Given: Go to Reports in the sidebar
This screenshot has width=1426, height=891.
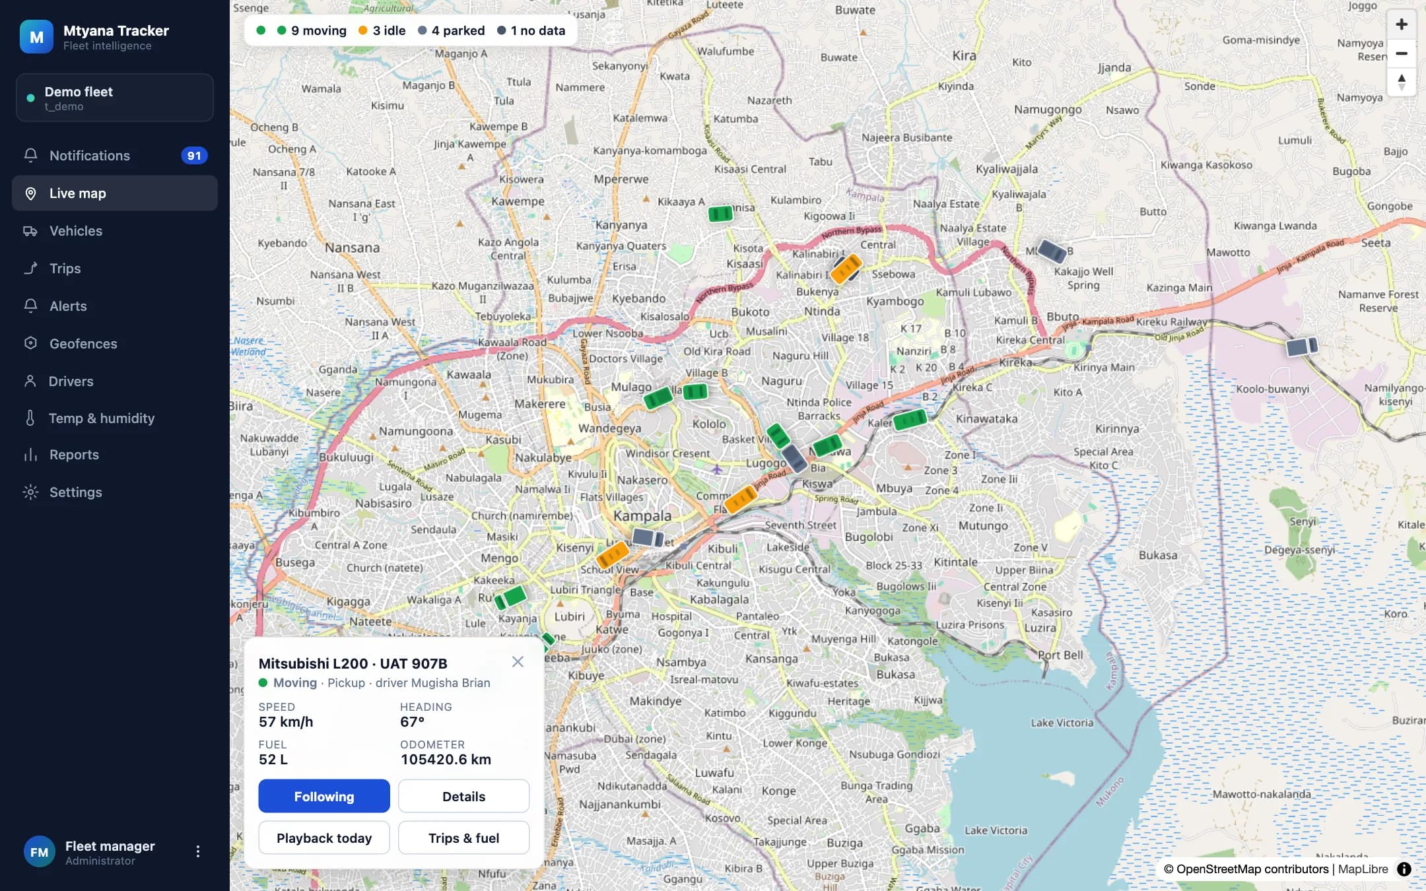Looking at the screenshot, I should (x=115, y=455).
